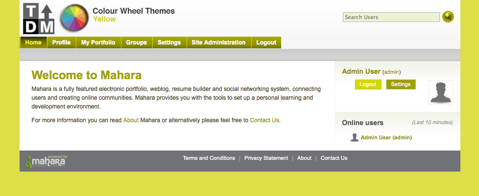The image size is (479, 196).
Task: Click the TDM logo icon
Action: click(39, 18)
